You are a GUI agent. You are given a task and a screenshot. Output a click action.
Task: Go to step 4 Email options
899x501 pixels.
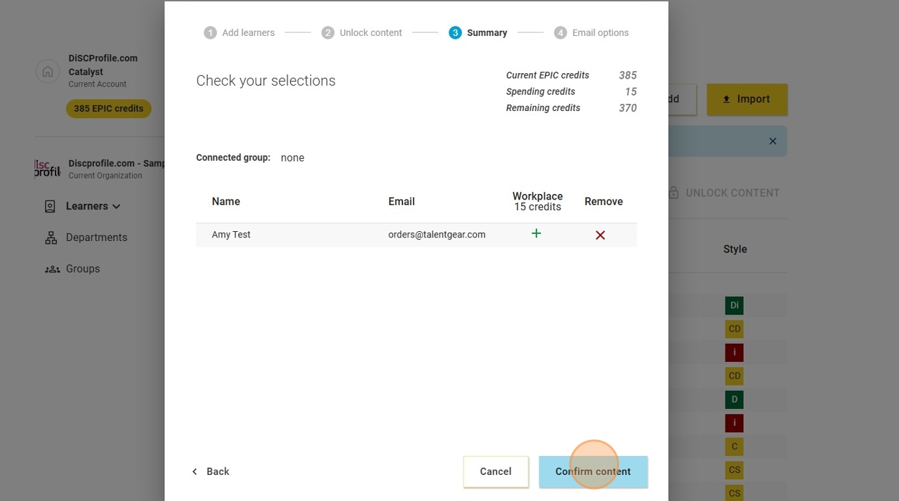click(x=591, y=32)
